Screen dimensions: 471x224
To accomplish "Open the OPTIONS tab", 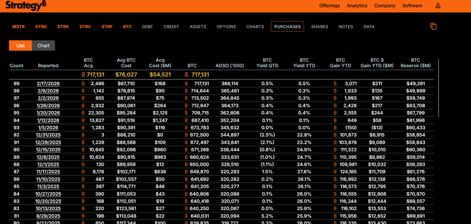I will 226,27.
